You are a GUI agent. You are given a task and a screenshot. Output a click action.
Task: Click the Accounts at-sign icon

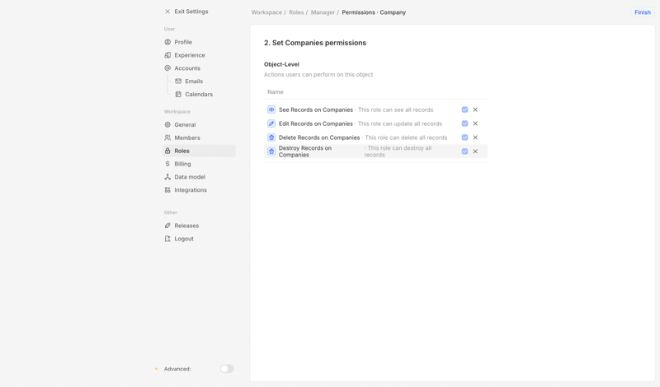pos(167,68)
